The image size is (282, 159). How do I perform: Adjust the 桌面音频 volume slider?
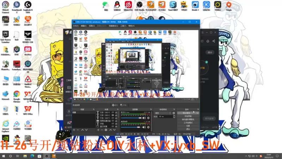[x=131, y=127]
